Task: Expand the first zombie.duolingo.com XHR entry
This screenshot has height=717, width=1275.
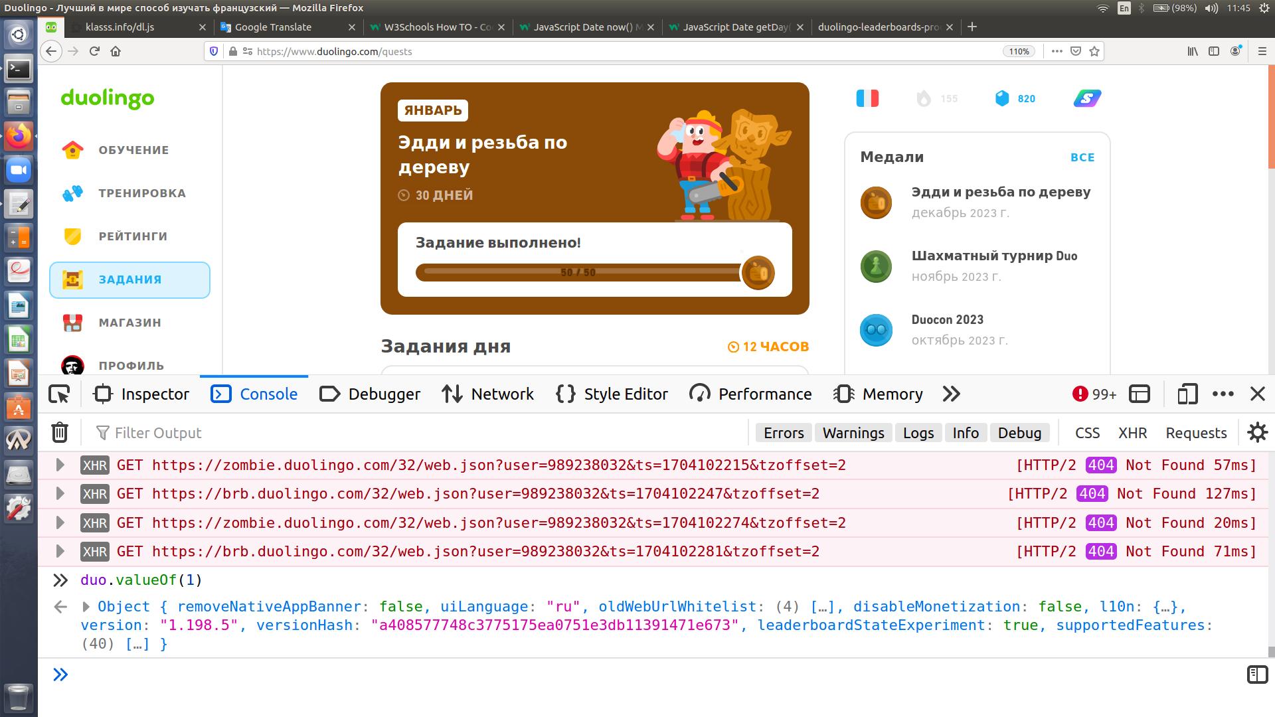Action: pyautogui.click(x=60, y=465)
